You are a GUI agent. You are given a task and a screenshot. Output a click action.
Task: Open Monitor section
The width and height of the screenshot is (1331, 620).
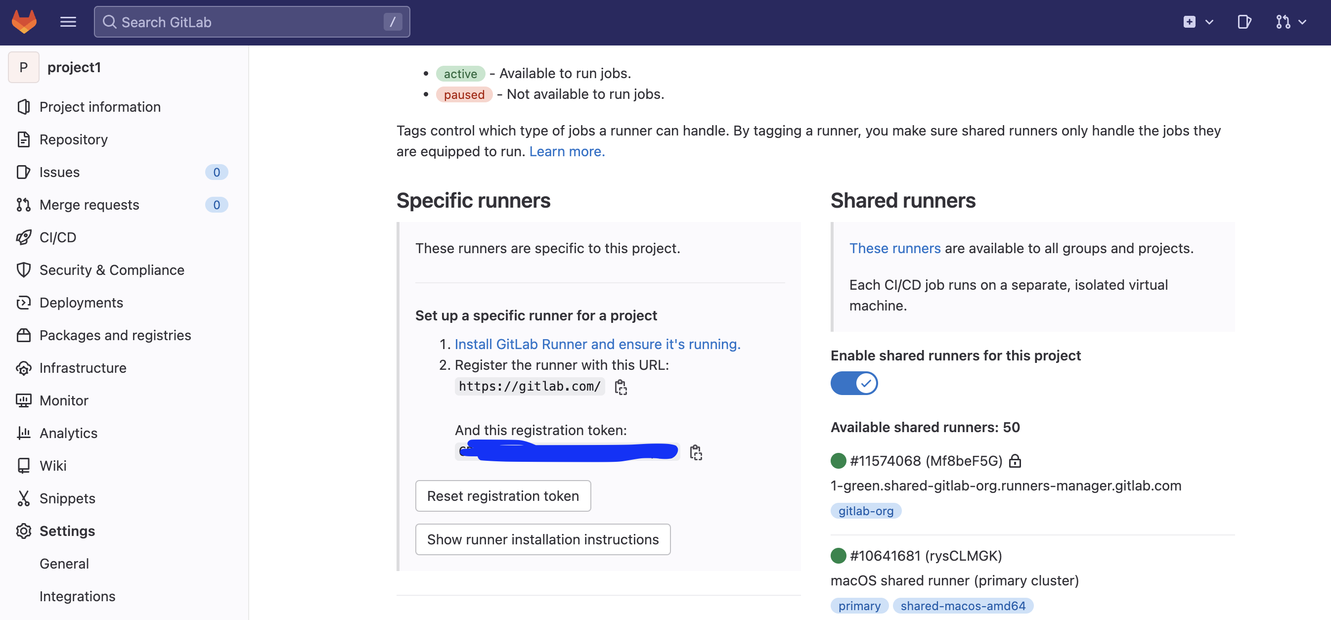pos(64,400)
